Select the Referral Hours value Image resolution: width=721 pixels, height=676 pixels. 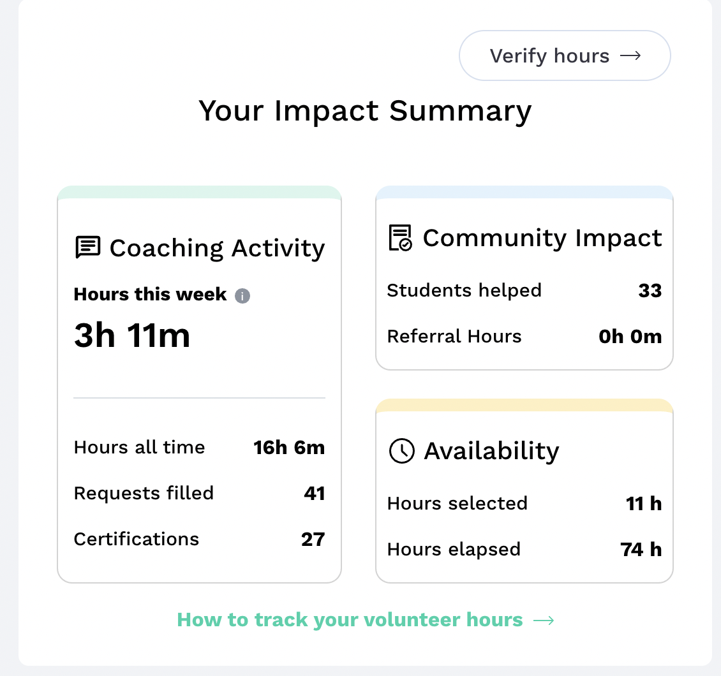click(630, 337)
